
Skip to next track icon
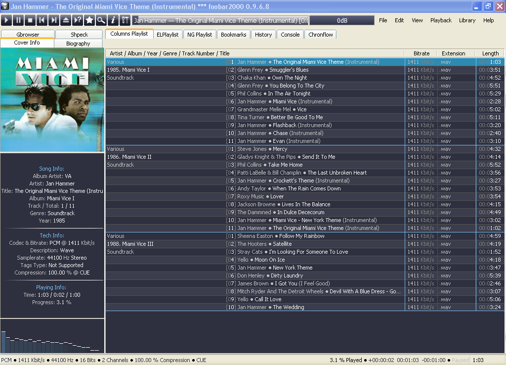click(54, 20)
